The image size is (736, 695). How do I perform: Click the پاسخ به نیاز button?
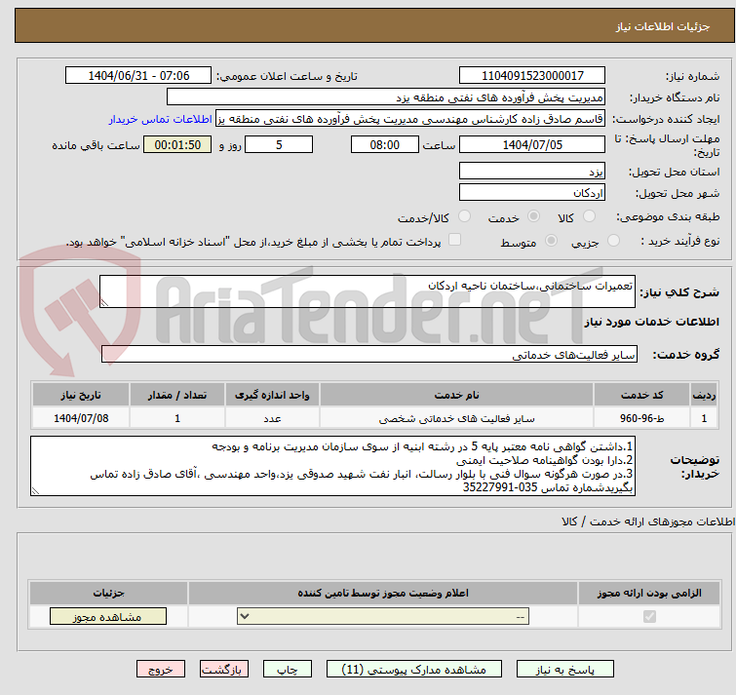[564, 670]
